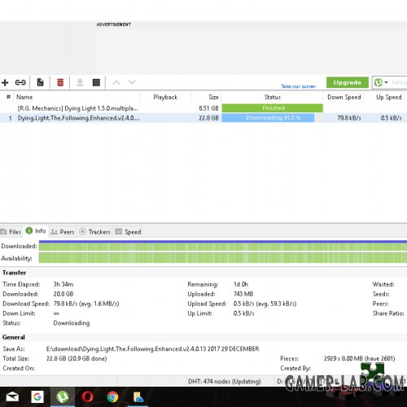Click the green Finished status bar

tap(272, 108)
